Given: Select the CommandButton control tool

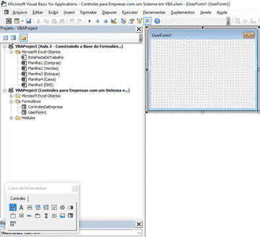Looking at the screenshot, I should click(21, 216).
